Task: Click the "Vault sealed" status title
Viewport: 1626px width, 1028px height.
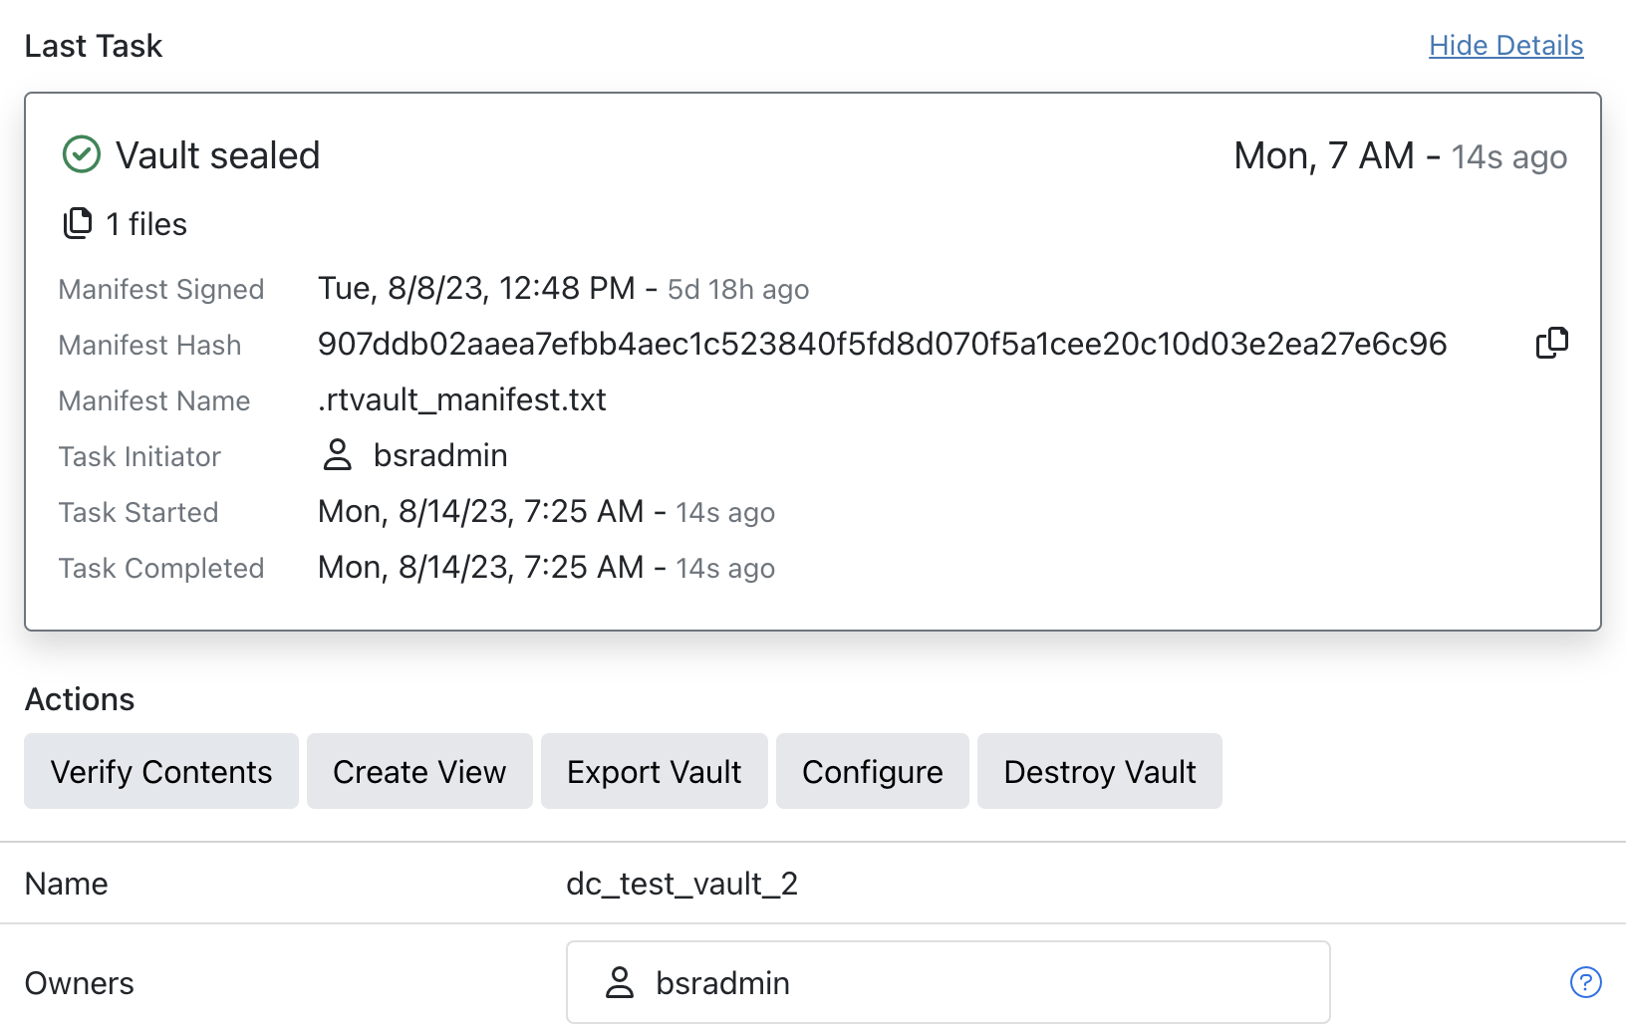Action: (217, 155)
